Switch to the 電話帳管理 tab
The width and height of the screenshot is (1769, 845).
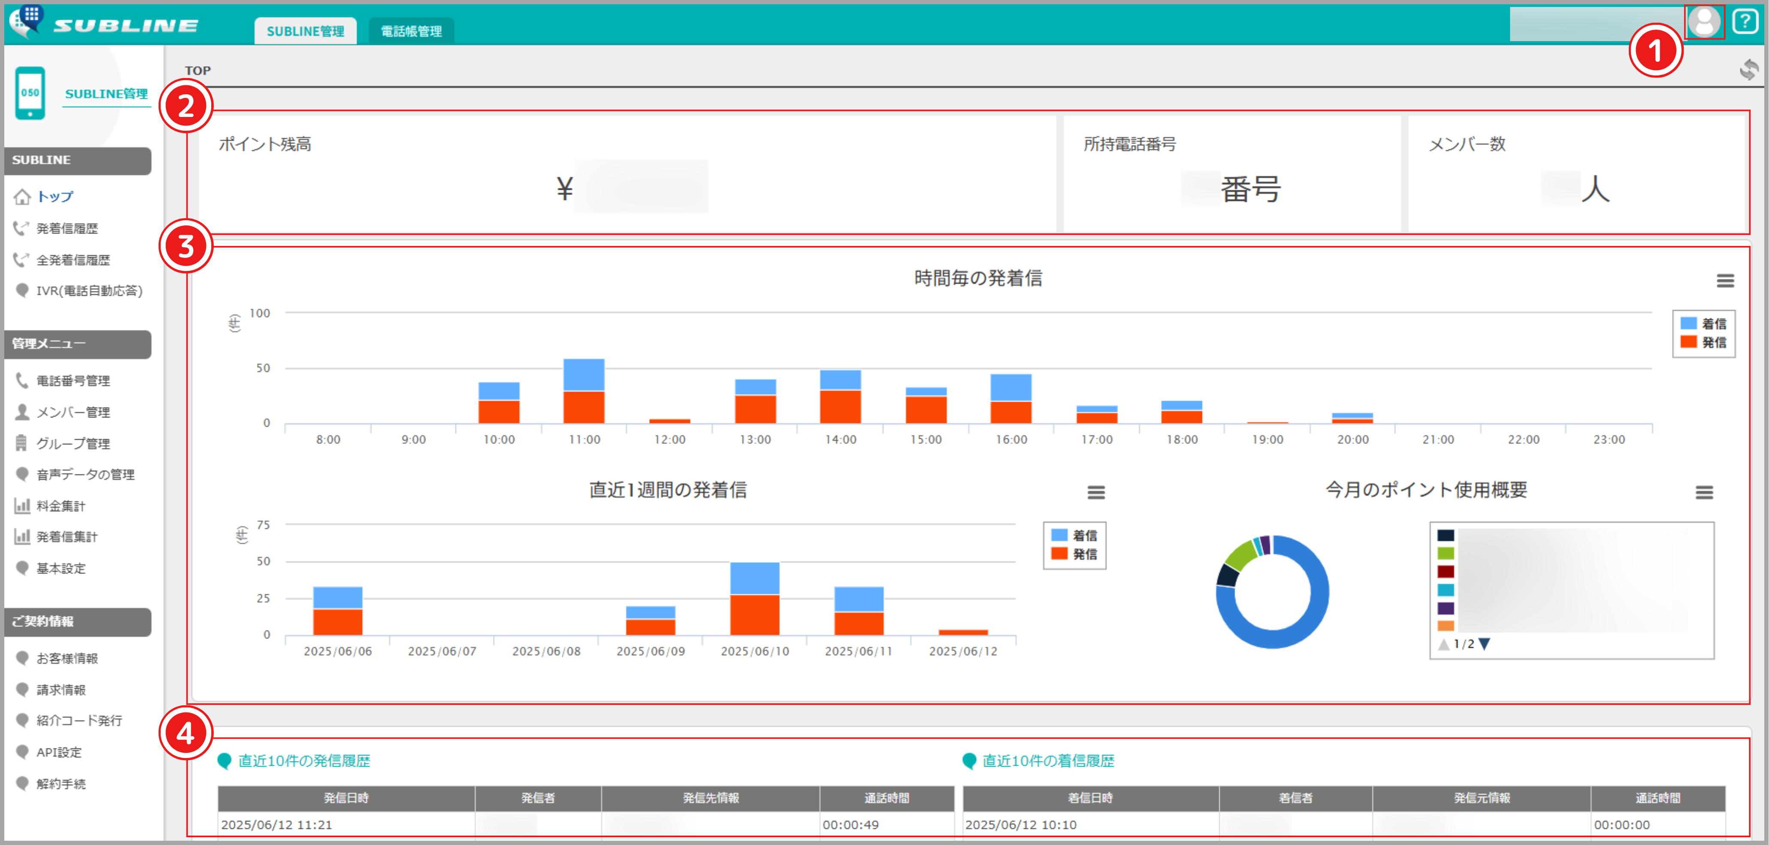pos(411,31)
